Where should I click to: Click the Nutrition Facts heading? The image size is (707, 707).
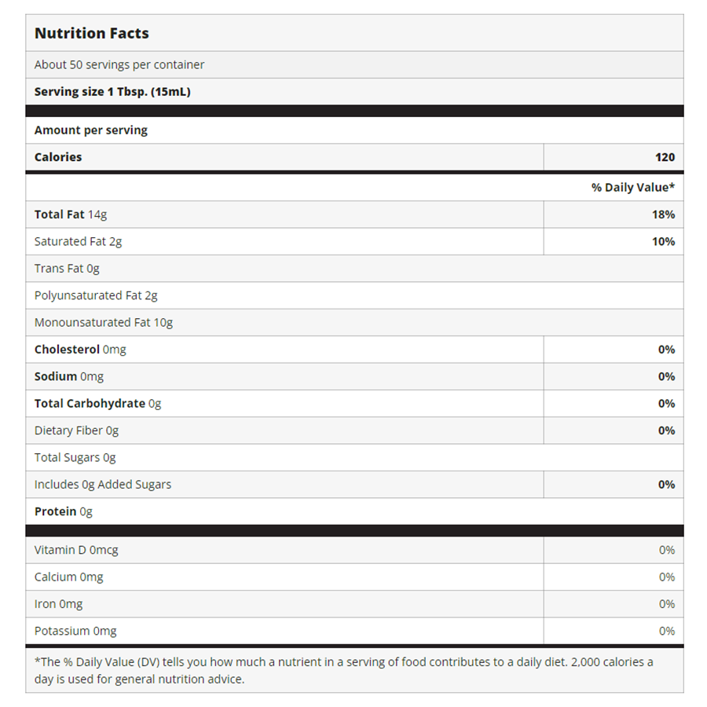click(x=92, y=33)
